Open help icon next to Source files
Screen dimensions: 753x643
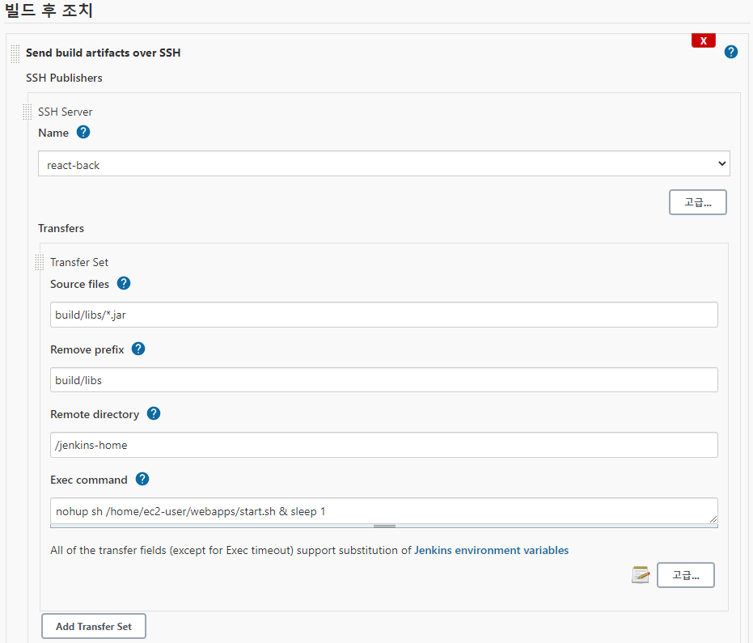pyautogui.click(x=124, y=283)
